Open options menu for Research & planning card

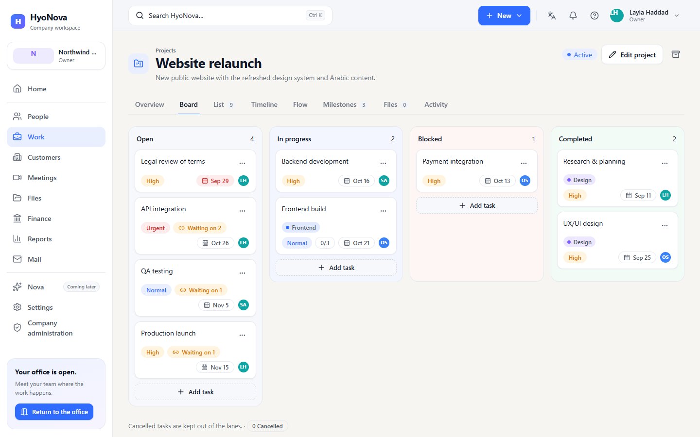coord(665,163)
